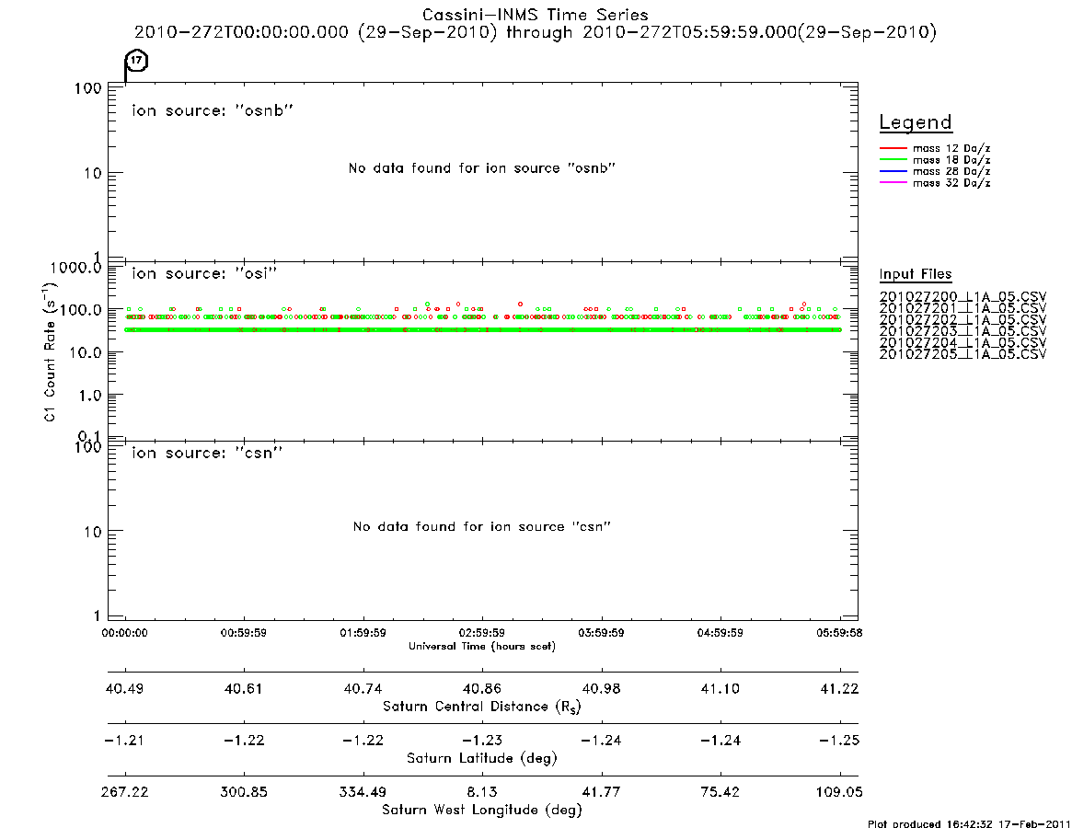Screen dimensions: 1072x828
Task: Select the Legend heading
Action: 916,123
